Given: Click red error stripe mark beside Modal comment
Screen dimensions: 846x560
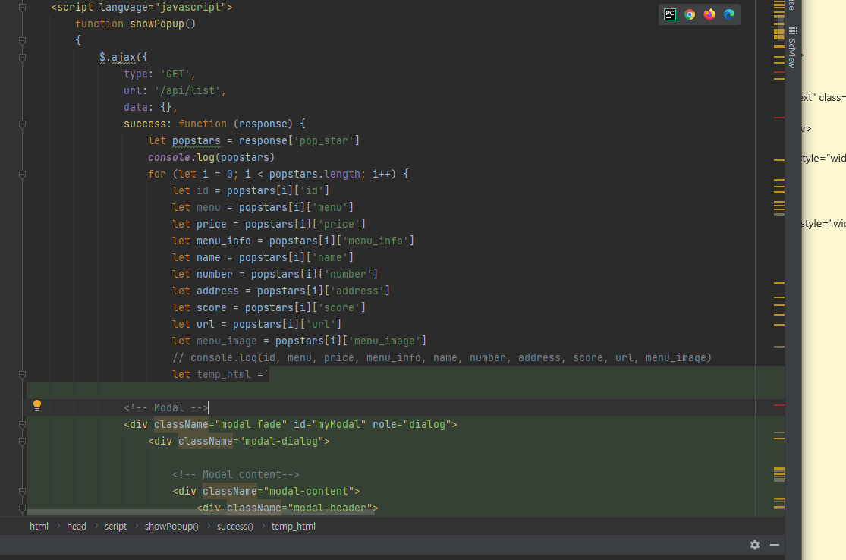Looking at the screenshot, I should click(779, 404).
